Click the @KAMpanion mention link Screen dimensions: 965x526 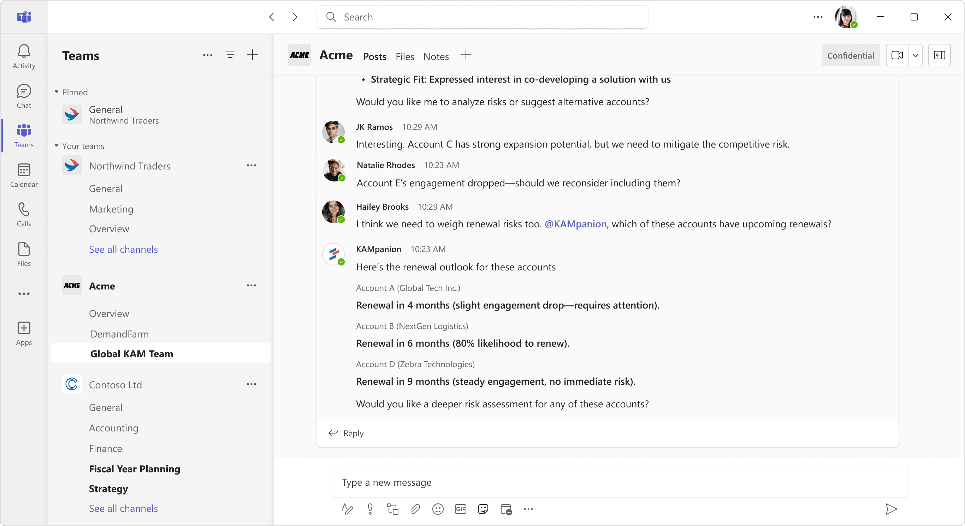575,224
